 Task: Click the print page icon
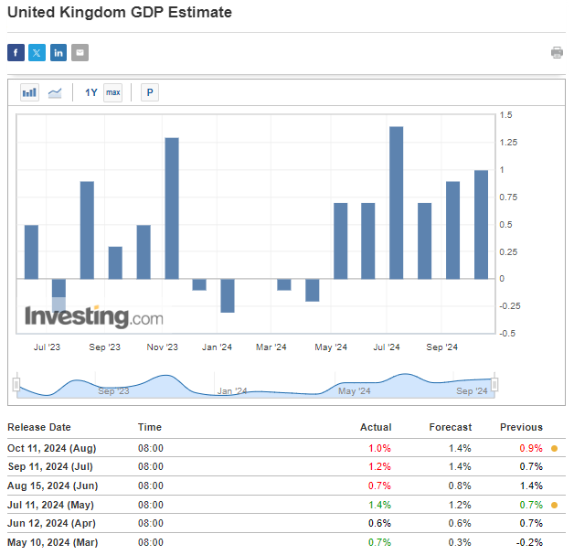tap(557, 53)
